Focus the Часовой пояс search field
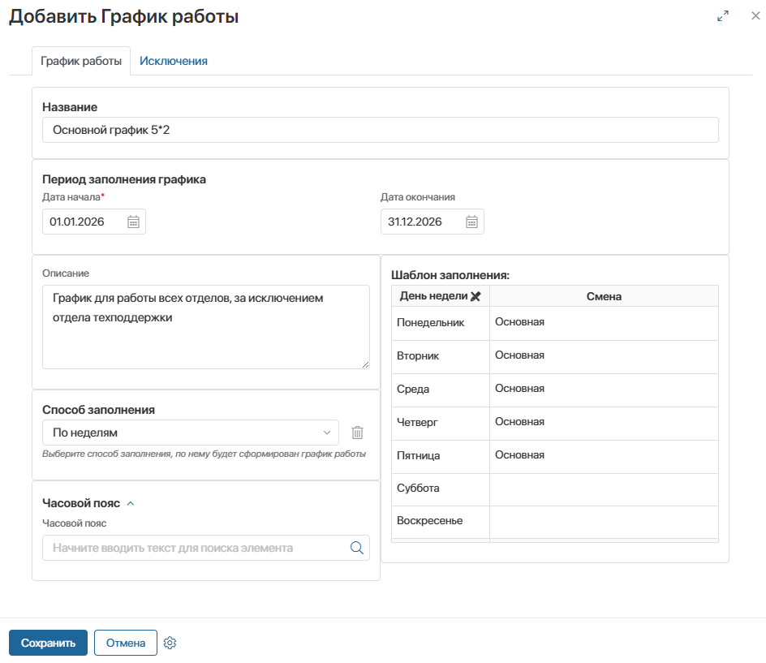This screenshot has width=766, height=663. pyautogui.click(x=205, y=548)
